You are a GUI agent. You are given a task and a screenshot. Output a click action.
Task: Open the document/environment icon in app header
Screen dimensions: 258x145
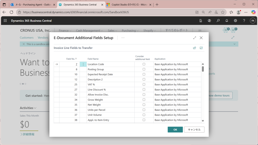(x=201, y=21)
